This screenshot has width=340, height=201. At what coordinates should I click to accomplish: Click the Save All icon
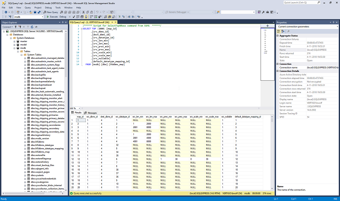point(39,12)
